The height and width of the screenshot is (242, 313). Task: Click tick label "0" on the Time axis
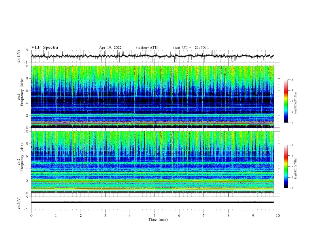click(x=31, y=216)
